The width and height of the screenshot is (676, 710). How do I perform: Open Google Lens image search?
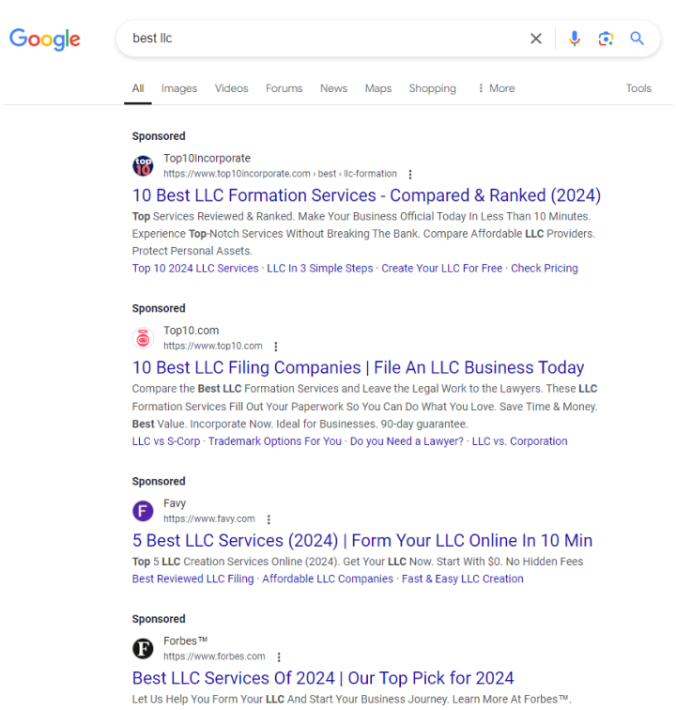point(606,39)
